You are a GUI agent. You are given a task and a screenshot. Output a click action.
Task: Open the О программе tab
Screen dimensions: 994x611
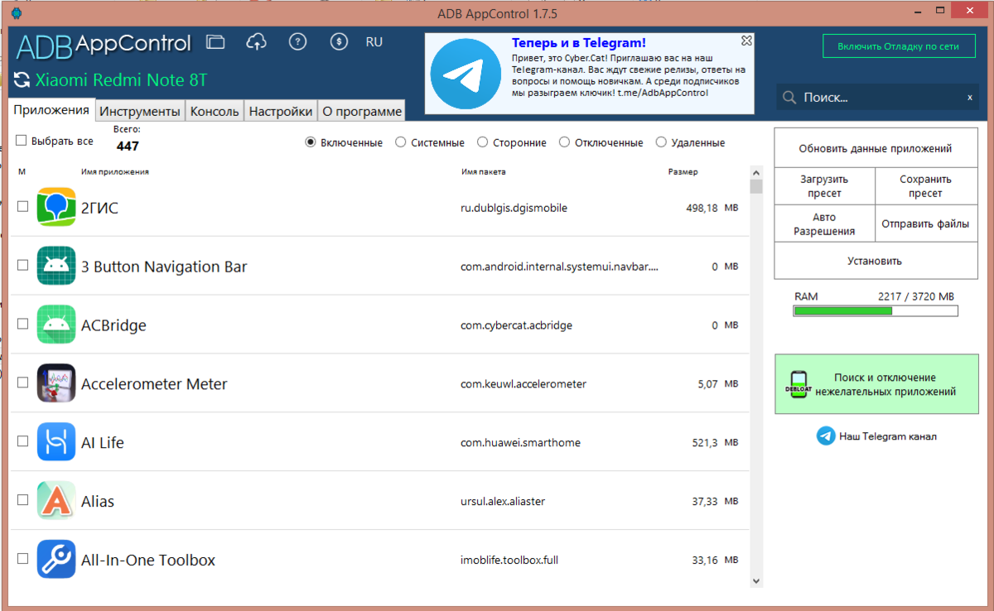coord(362,111)
